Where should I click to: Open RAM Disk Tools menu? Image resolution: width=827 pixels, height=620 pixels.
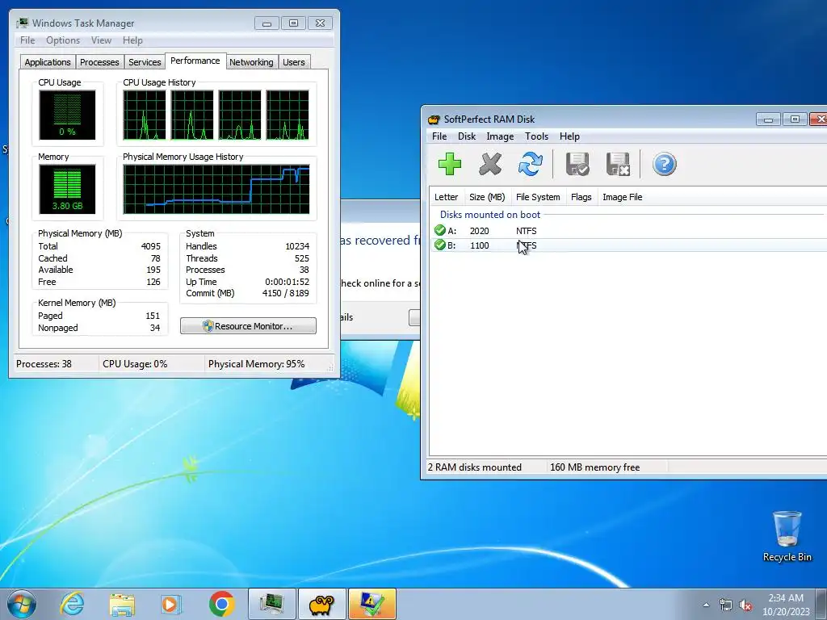click(x=536, y=136)
